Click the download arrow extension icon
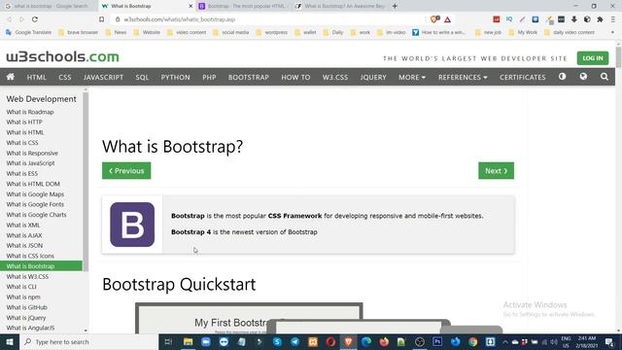622x350 pixels. point(574,19)
